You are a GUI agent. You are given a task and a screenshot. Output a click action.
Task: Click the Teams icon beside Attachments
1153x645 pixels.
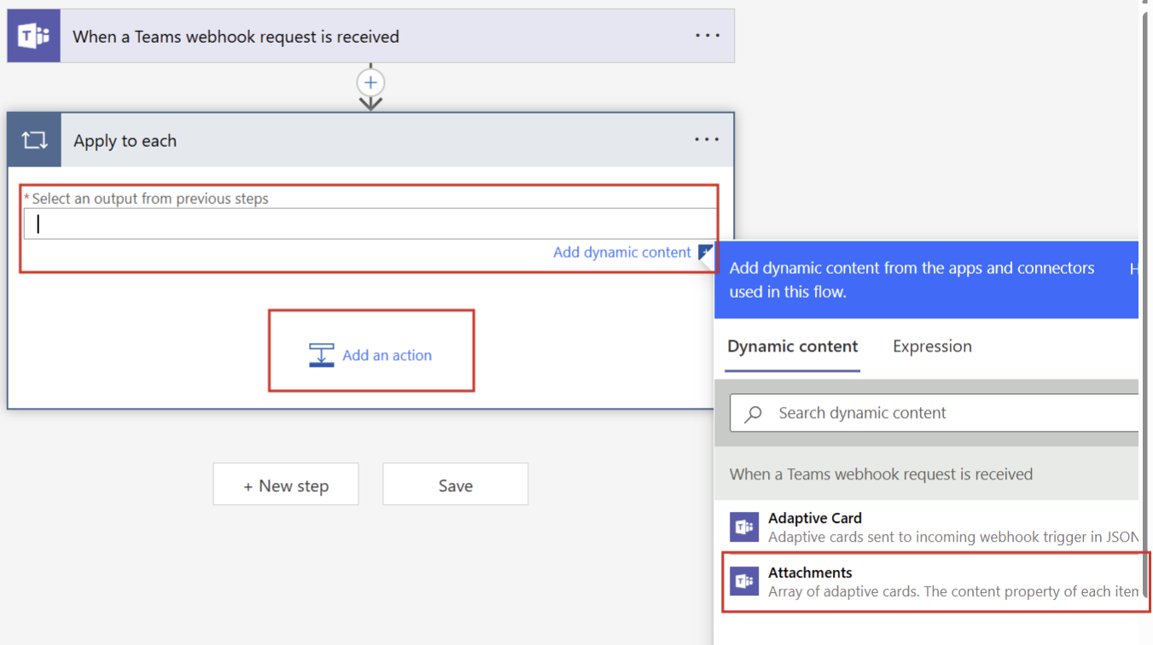(x=744, y=581)
